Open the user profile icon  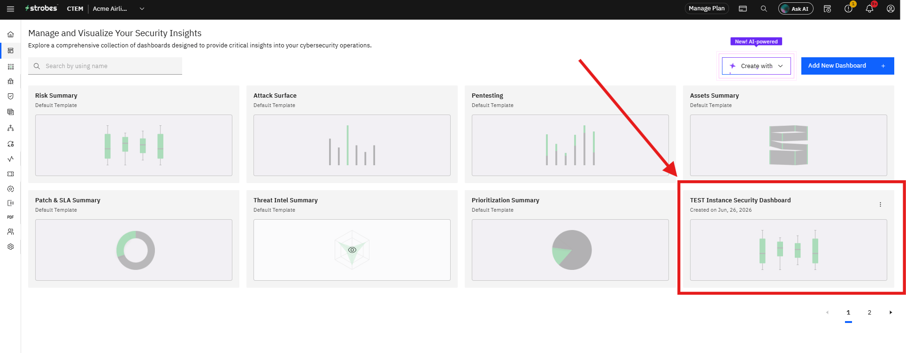pyautogui.click(x=891, y=9)
